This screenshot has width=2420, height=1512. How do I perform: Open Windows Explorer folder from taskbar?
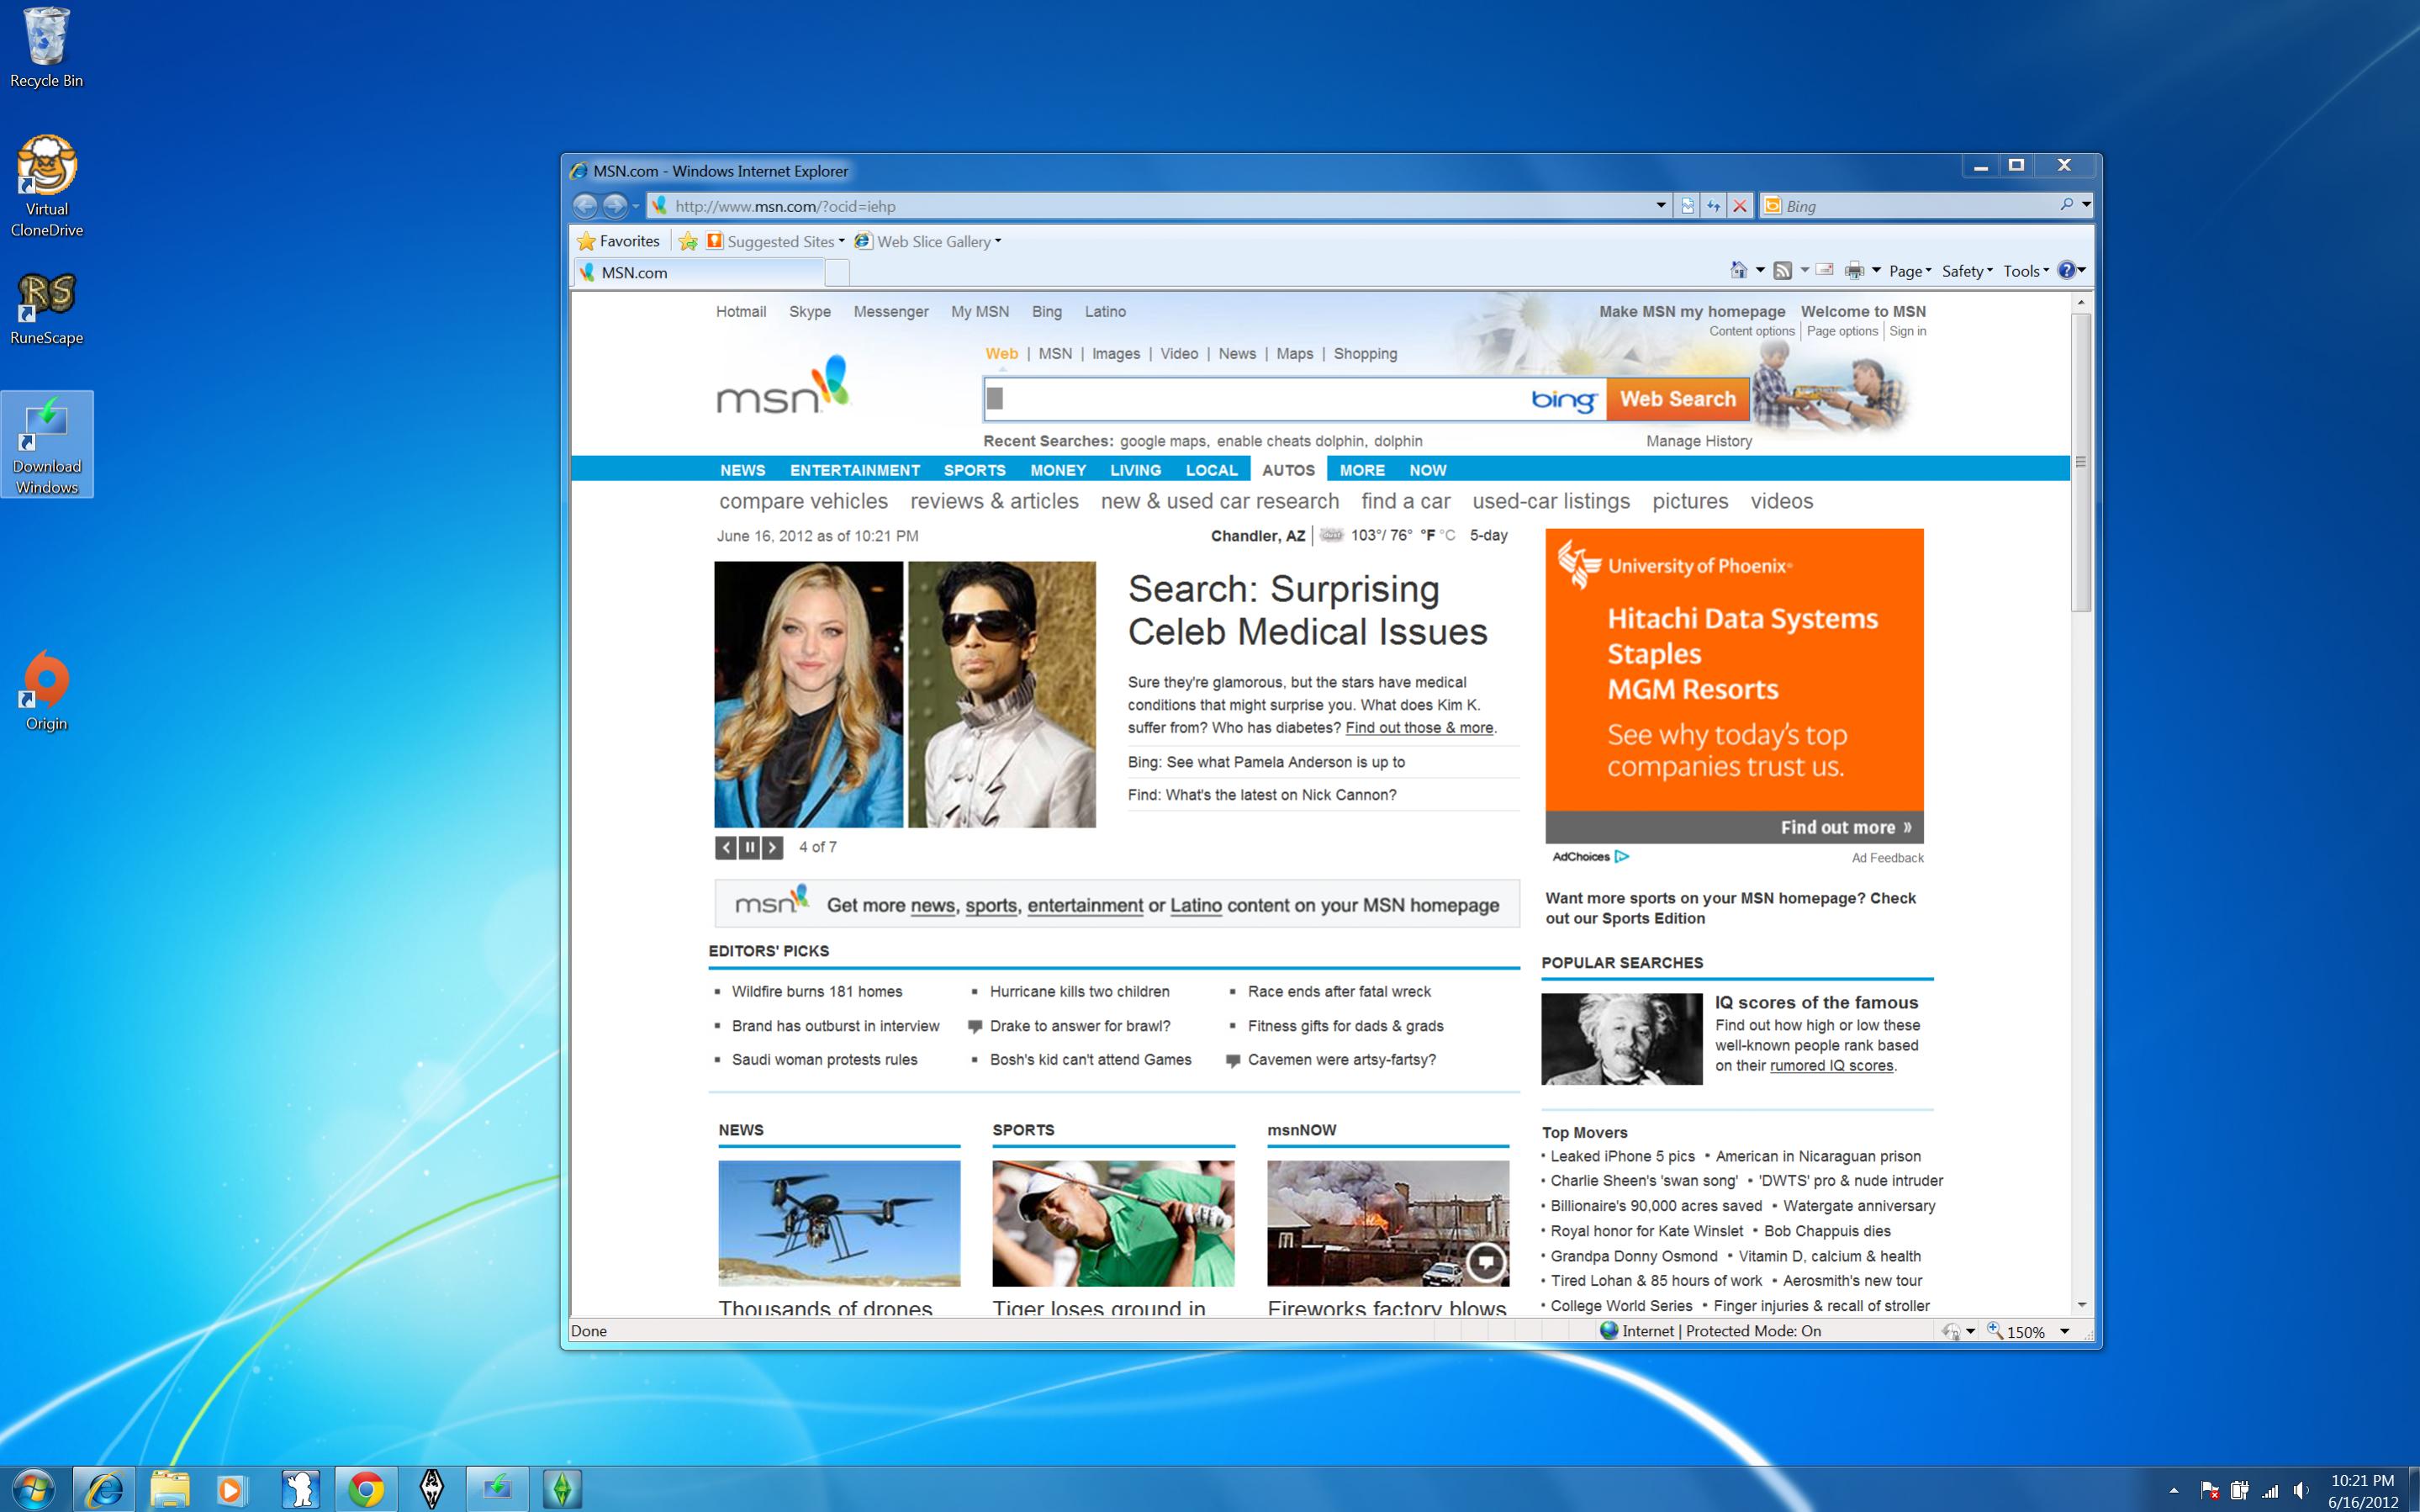(x=170, y=1489)
